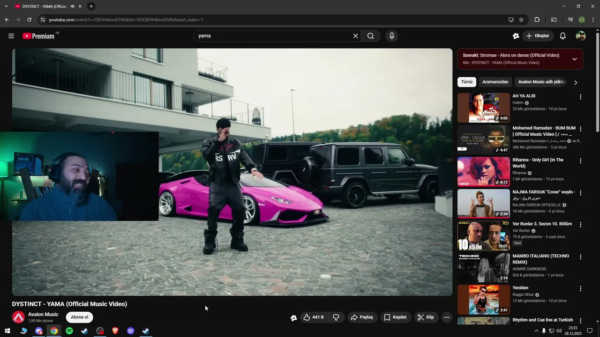Screen dimensions: 600x337
Task: Open the Chrome profile avatar
Action: point(582,20)
